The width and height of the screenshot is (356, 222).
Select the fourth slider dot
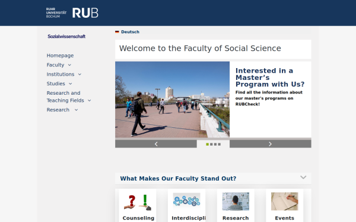point(220,144)
